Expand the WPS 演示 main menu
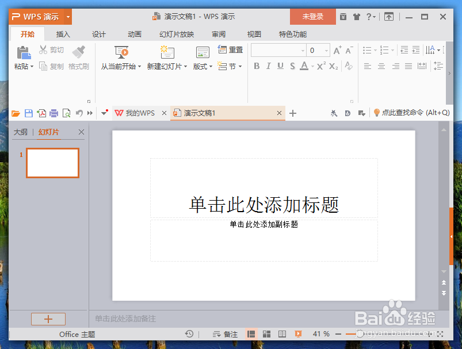The width and height of the screenshot is (462, 349). tap(67, 17)
